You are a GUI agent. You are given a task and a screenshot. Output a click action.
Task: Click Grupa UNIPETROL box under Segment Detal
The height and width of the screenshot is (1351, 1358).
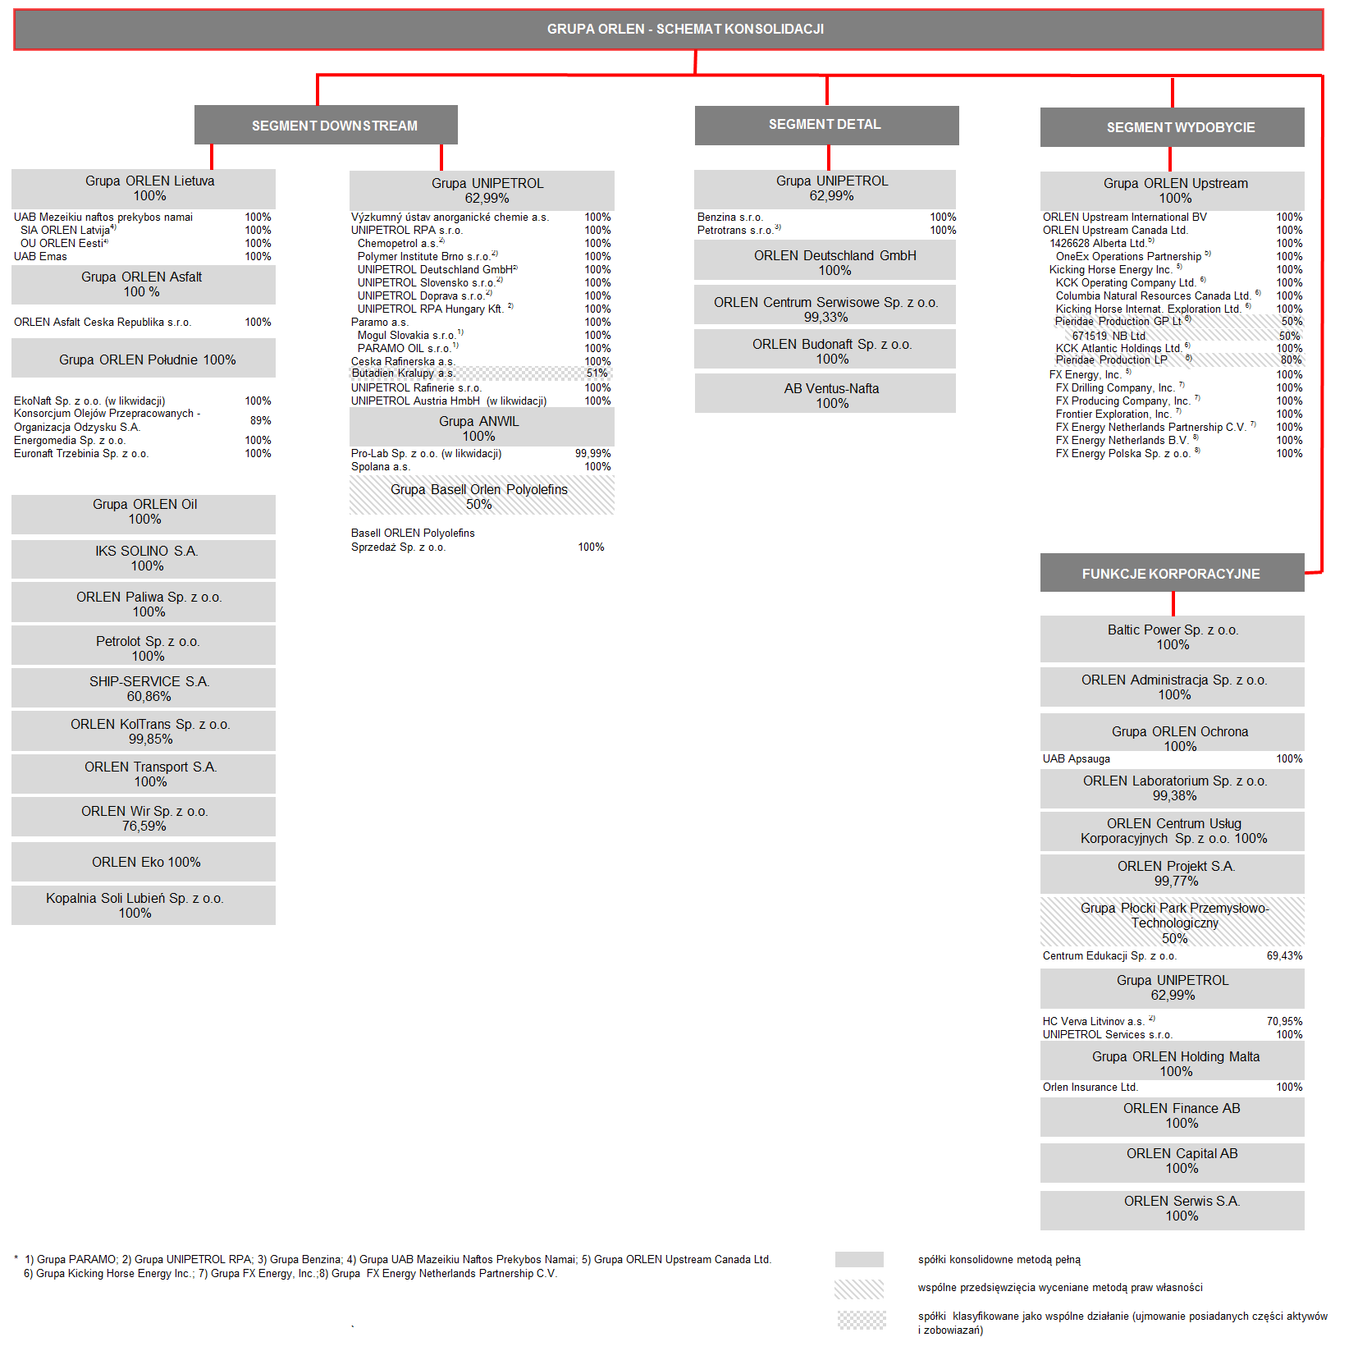tap(825, 189)
